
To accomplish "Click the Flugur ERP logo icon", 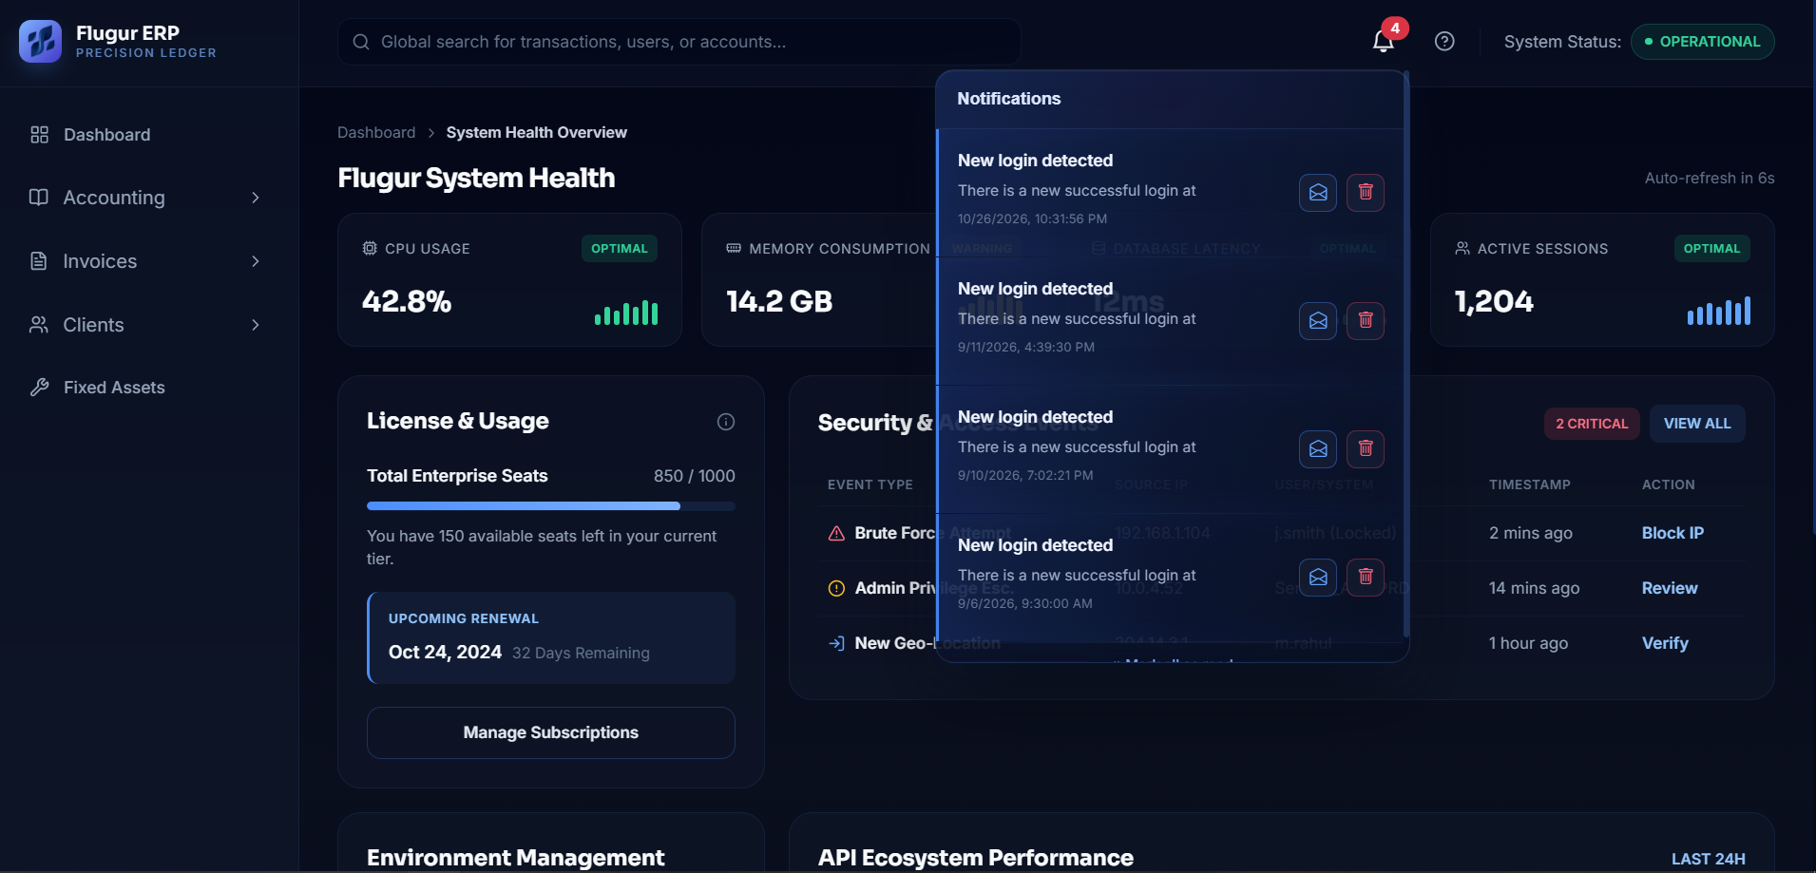I will pos(40,41).
